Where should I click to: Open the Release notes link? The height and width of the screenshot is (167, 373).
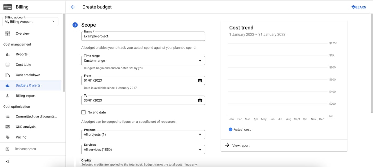[25, 149]
